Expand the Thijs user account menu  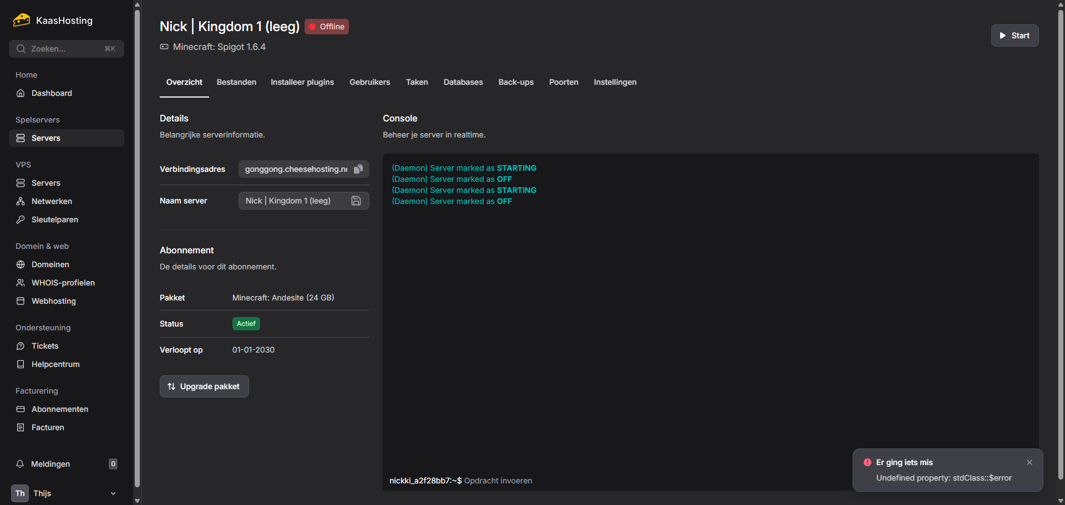click(x=113, y=493)
